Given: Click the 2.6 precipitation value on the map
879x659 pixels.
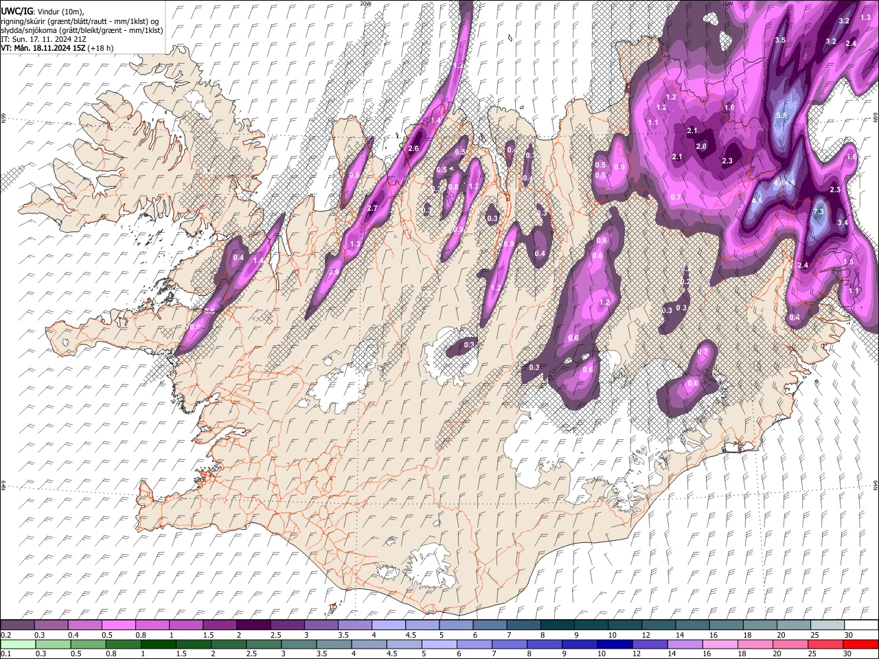Looking at the screenshot, I should click(x=413, y=149).
